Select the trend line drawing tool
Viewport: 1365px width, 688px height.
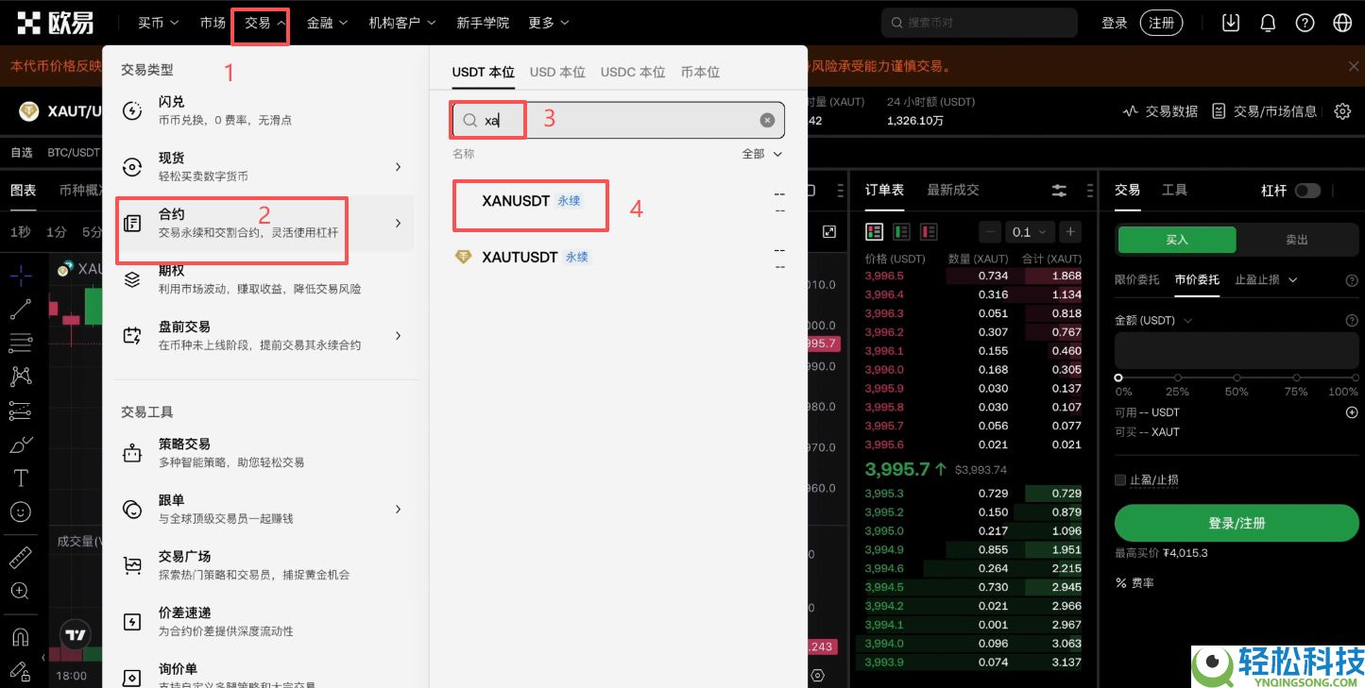21,310
